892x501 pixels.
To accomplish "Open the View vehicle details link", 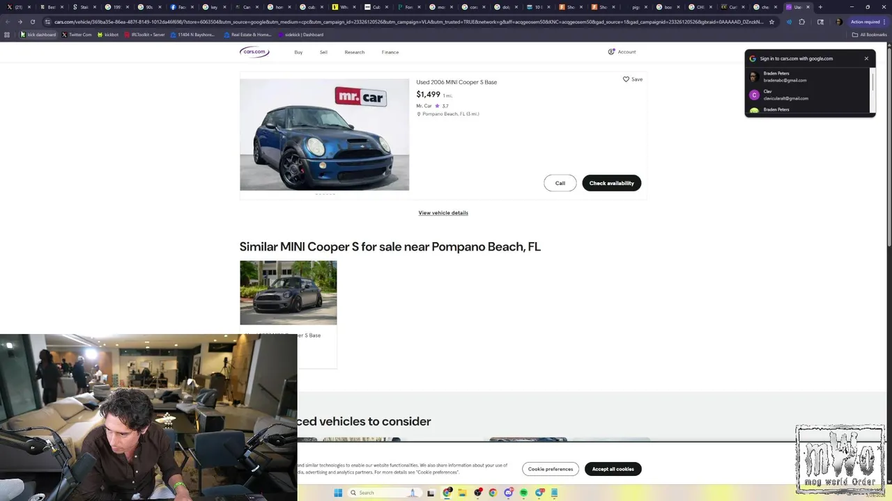I will pyautogui.click(x=443, y=213).
